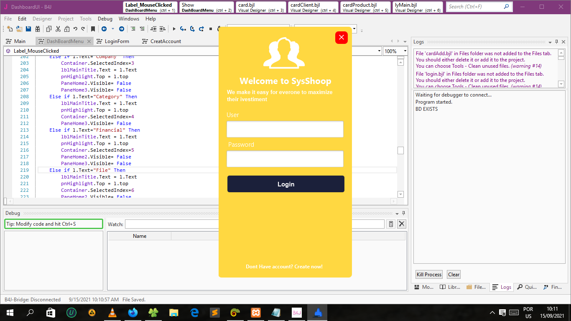Switch to the Files Manager bottom tab
This screenshot has height=321, width=571.
click(476, 287)
